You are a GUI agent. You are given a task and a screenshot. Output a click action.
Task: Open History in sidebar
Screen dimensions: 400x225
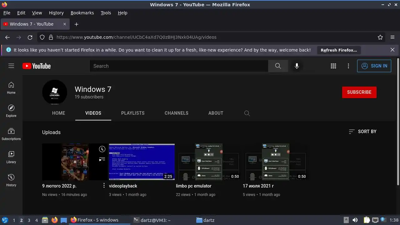point(11,180)
